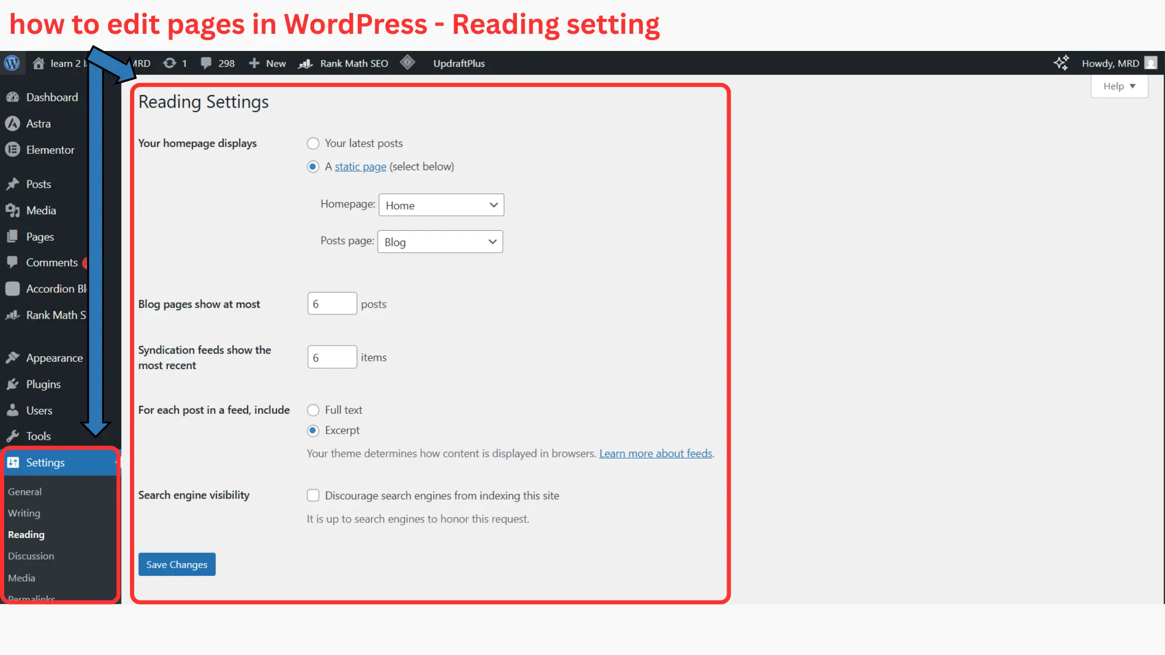Go to Media settings submenu
This screenshot has height=655, width=1165.
pyautogui.click(x=21, y=578)
